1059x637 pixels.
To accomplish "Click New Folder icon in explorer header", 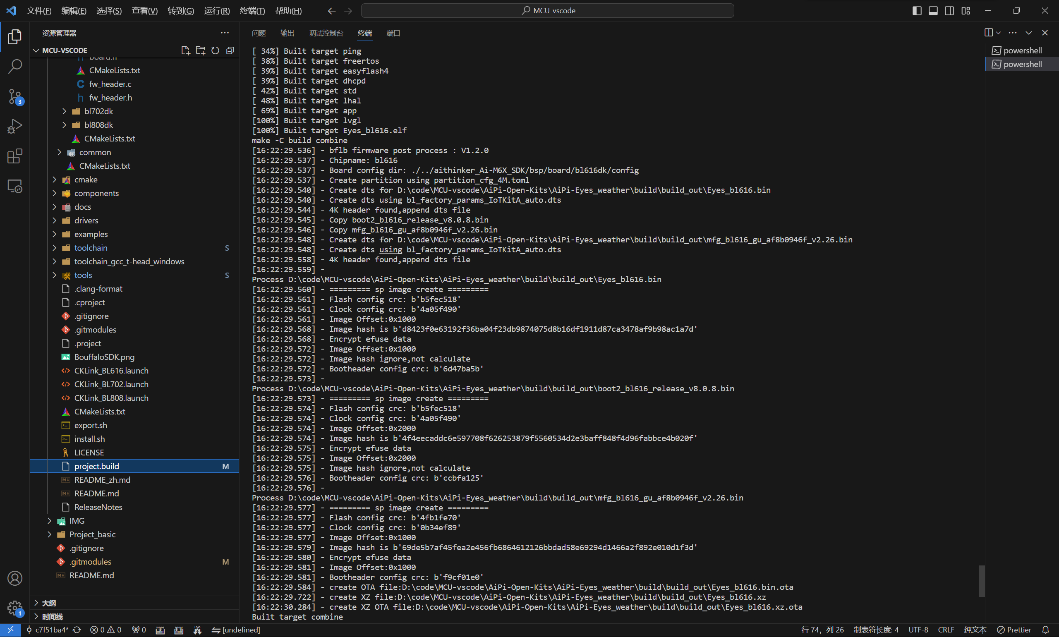I will pyautogui.click(x=201, y=50).
